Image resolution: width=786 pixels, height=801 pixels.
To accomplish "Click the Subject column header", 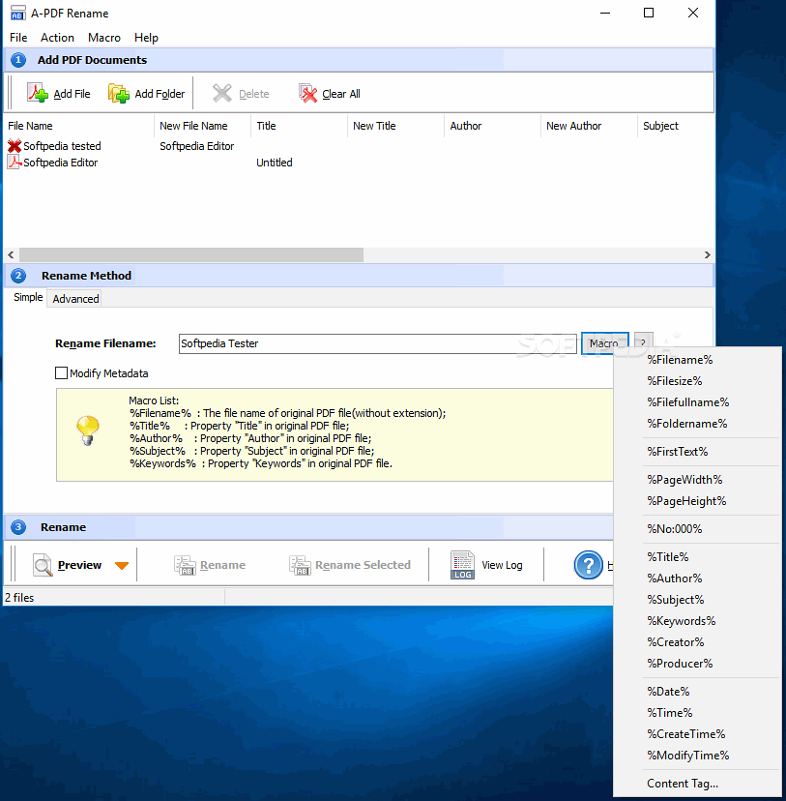I will pos(675,126).
